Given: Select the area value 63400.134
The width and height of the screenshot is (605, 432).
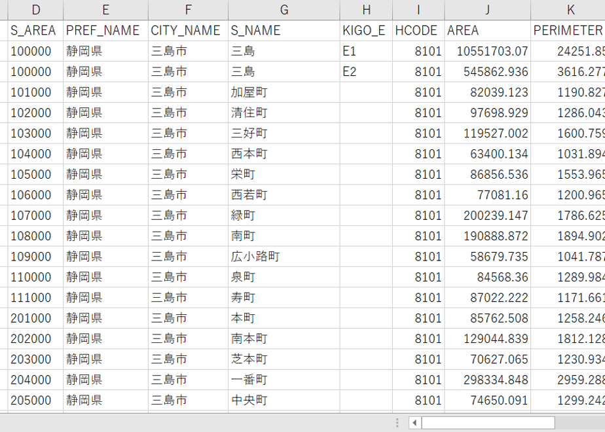Looking at the screenshot, I should point(487,154).
